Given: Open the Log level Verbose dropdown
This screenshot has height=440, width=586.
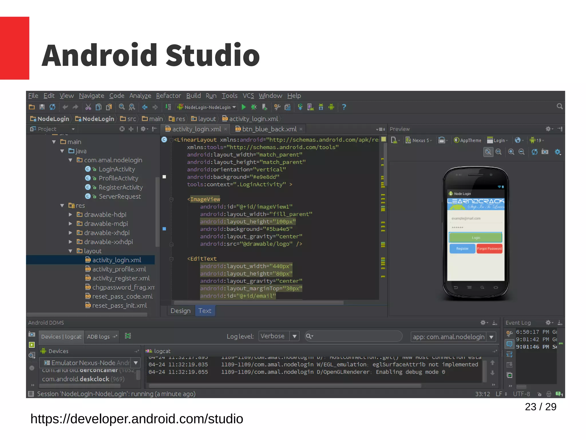Looking at the screenshot, I should 279,336.
